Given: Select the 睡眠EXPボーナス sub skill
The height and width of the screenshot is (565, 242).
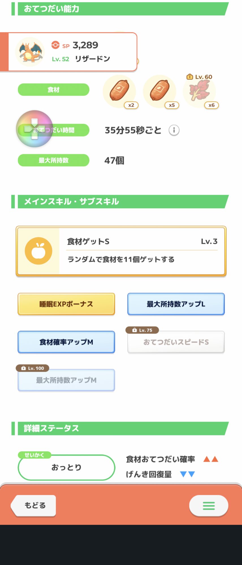Looking at the screenshot, I should coord(66,304).
